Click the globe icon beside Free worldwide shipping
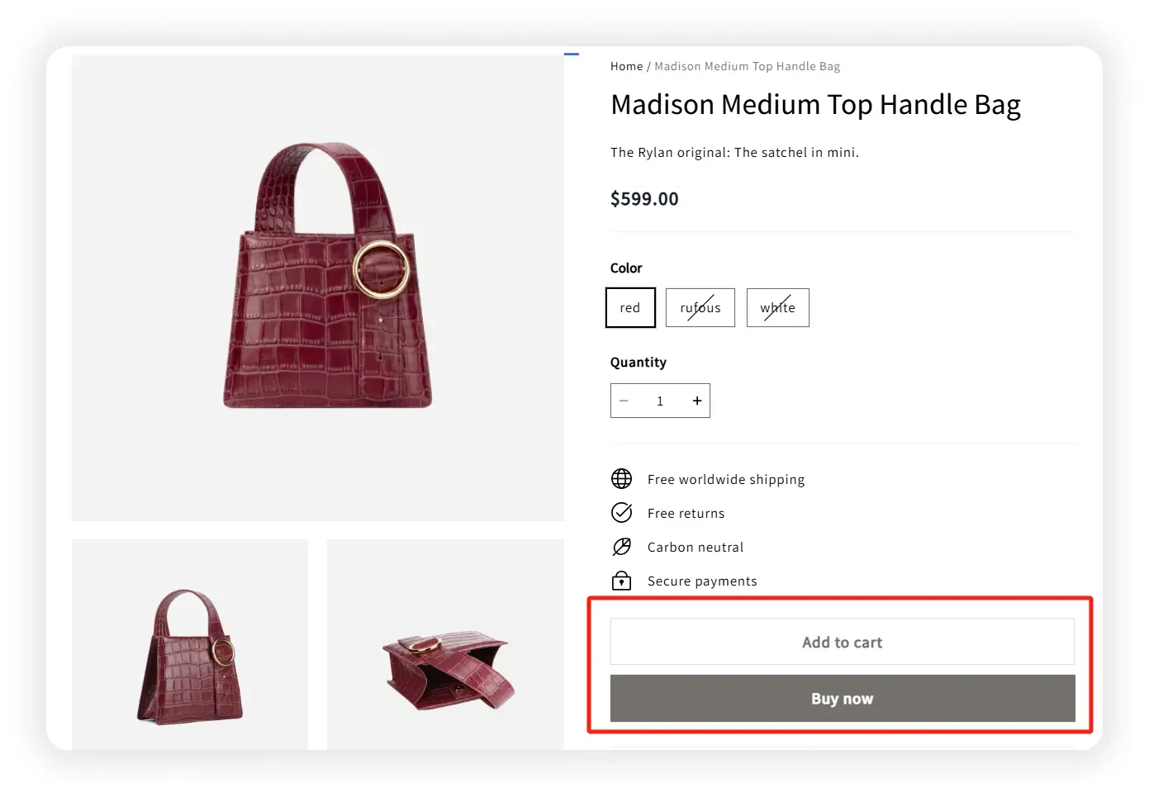 pos(621,479)
